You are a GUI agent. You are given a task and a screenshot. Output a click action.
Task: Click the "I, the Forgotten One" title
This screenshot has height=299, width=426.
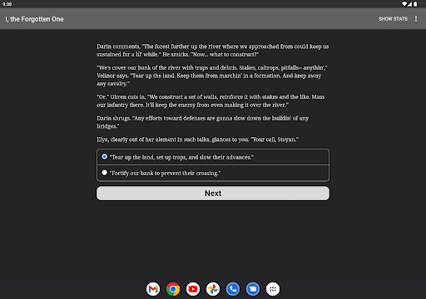34,19
